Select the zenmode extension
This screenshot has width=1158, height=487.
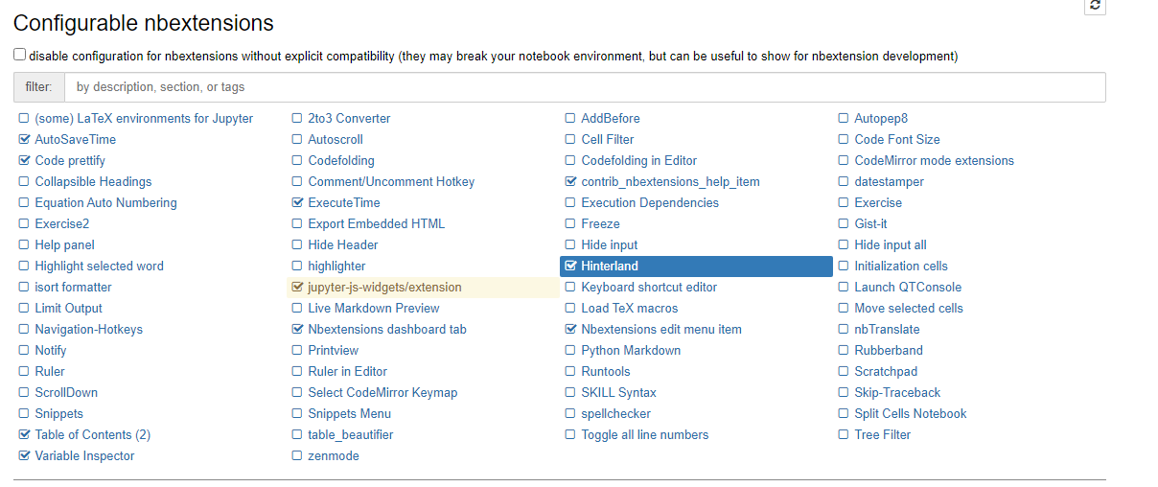[334, 455]
